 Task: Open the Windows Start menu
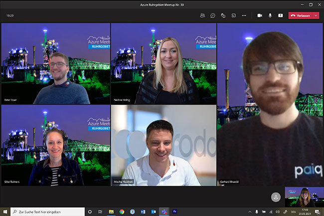tap(5, 212)
